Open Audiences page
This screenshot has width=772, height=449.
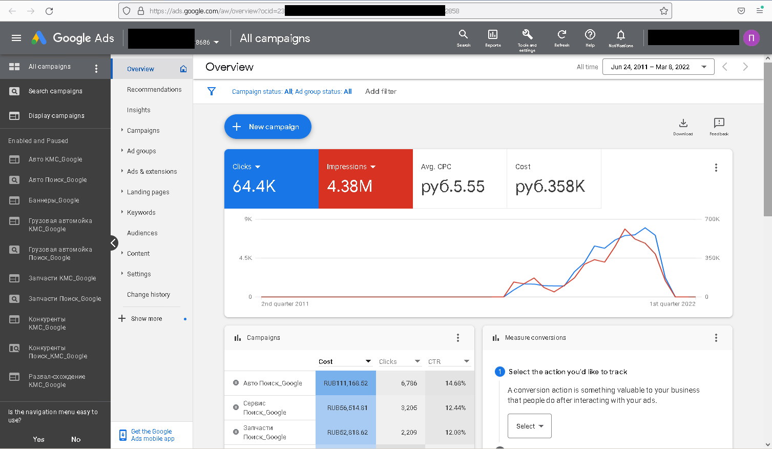142,233
